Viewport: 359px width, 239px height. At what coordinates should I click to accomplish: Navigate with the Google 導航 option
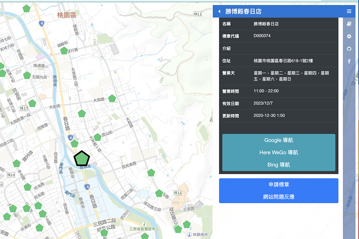click(279, 140)
